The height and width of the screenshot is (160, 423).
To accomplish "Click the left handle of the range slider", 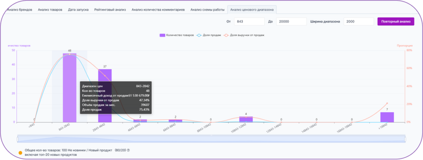I will 17,139.
